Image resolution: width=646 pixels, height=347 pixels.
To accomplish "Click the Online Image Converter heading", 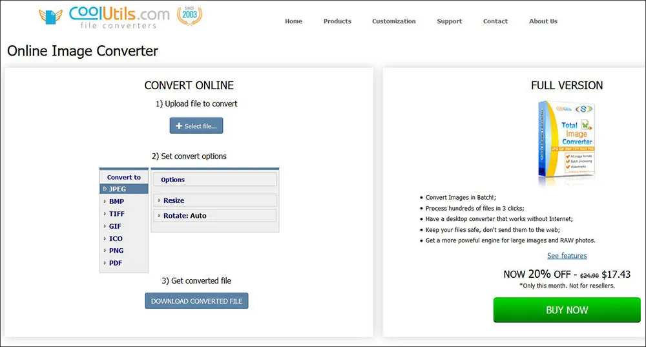I will click(83, 50).
